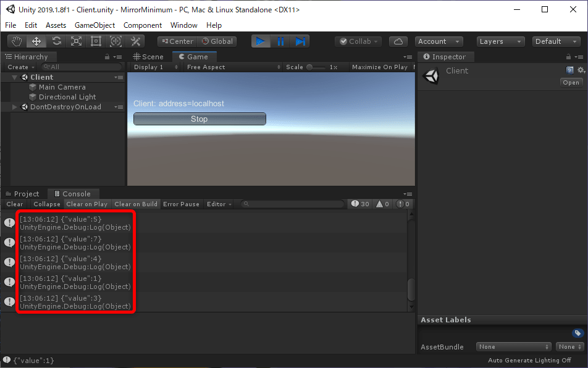588x368 pixels.
Task: Focus the Hierarchy search field
Action: [x=82, y=67]
